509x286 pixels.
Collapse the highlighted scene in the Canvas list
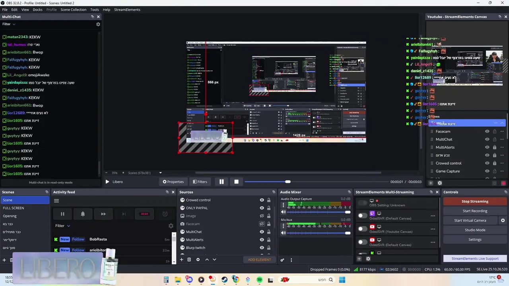(502, 123)
